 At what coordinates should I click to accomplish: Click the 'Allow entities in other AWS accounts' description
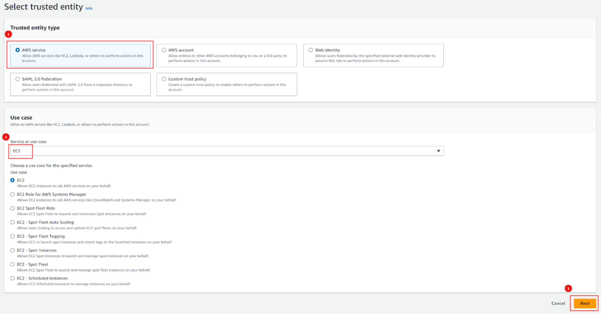(227, 58)
